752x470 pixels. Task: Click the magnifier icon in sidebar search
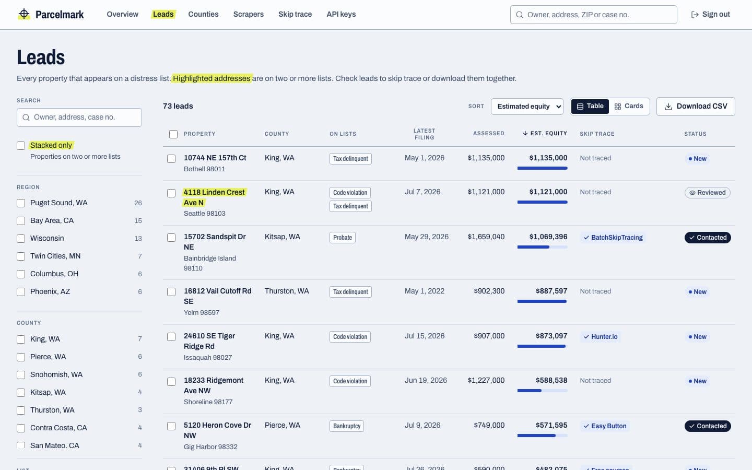point(26,118)
